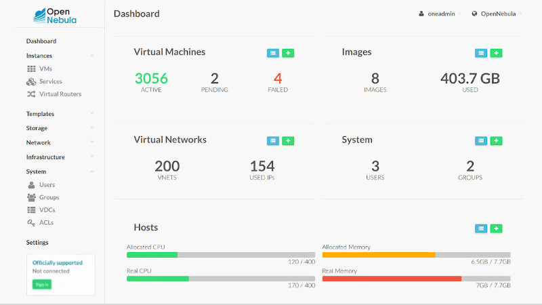
Task: Click the Allocated CPU progress bar
Action: [221, 255]
